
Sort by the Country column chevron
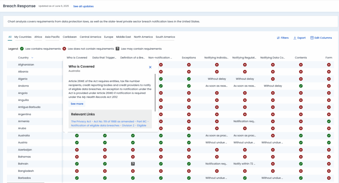tap(32, 58)
